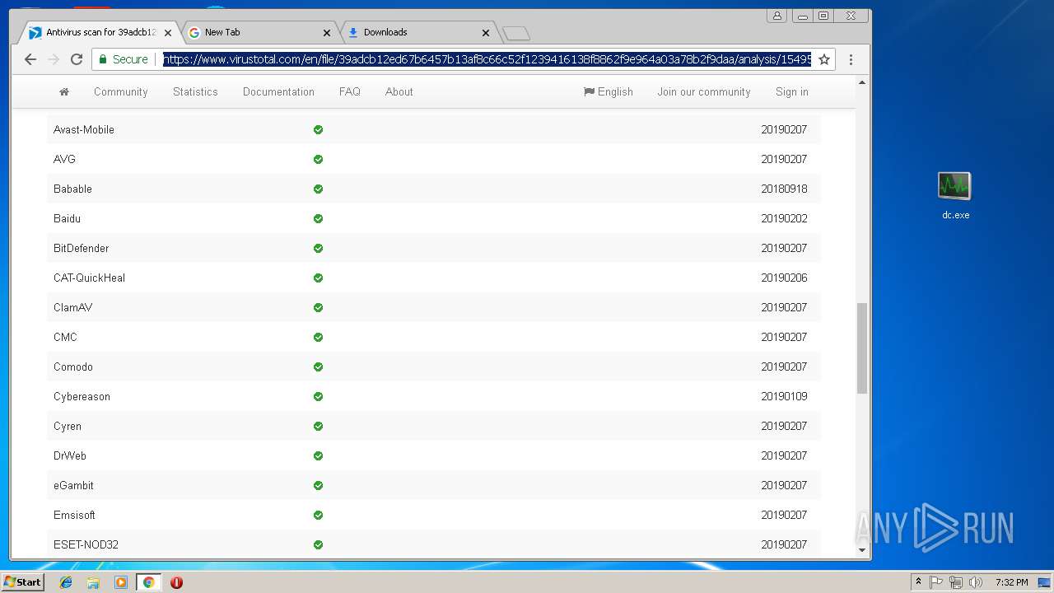The width and height of the screenshot is (1054, 593).
Task: Click the URL address bar
Action: pyautogui.click(x=487, y=59)
